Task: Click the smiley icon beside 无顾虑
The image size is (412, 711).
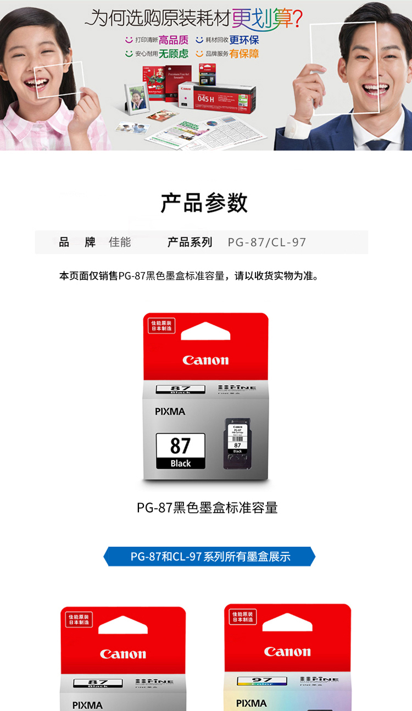Action: (129, 54)
